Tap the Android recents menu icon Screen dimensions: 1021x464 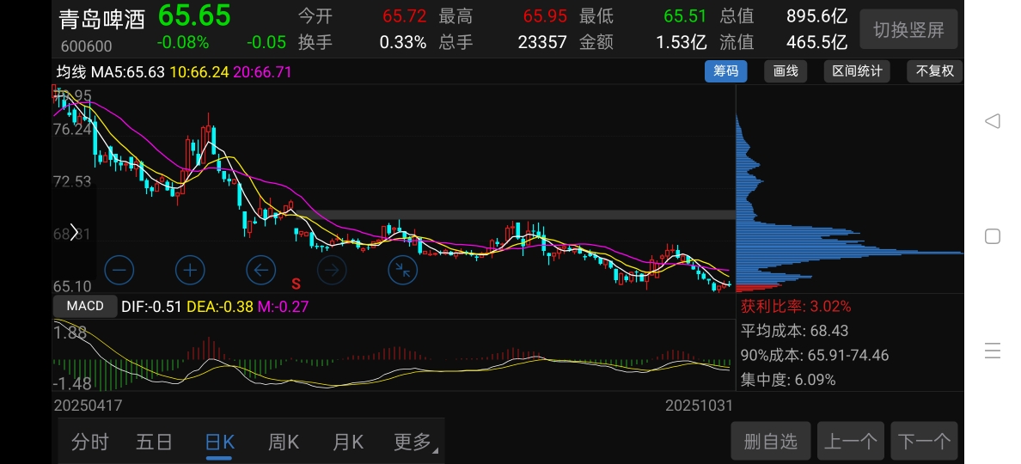coord(993,351)
